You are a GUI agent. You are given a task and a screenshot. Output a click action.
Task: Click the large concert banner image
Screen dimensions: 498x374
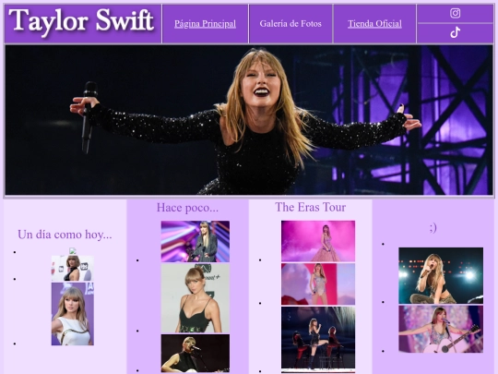tap(249, 120)
